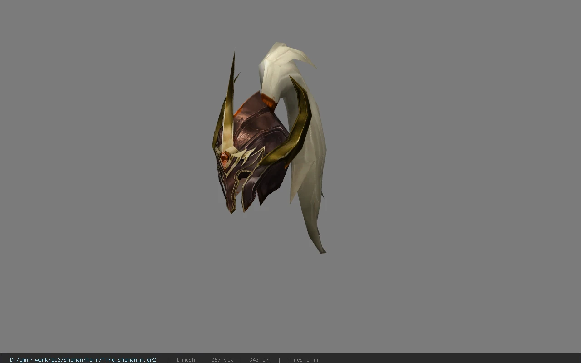Click the '343 tri' triangle count
Image resolution: width=581 pixels, height=363 pixels.
coord(260,360)
